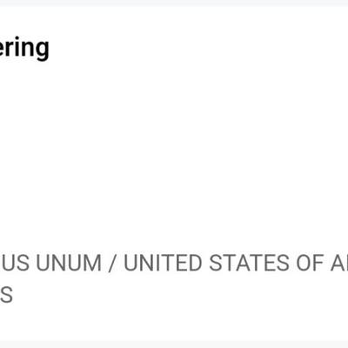Click the cut-off letters after "OF"
Screen dimensions: 348x348
(x=339, y=263)
